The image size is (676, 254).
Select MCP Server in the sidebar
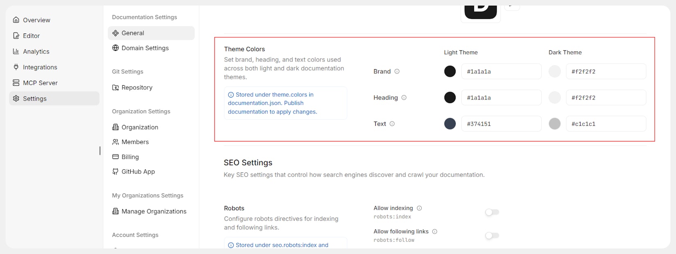click(x=40, y=83)
